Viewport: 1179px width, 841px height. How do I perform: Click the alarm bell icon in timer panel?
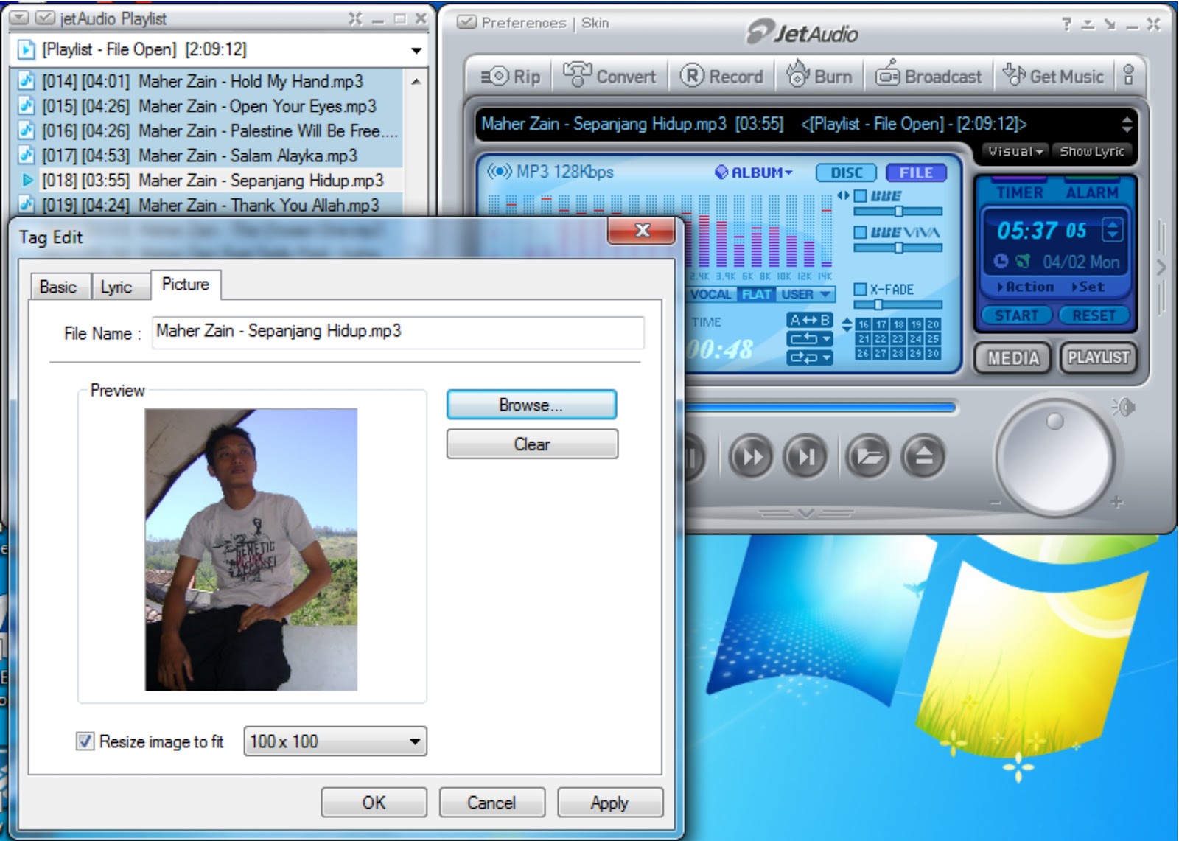[x=1023, y=261]
